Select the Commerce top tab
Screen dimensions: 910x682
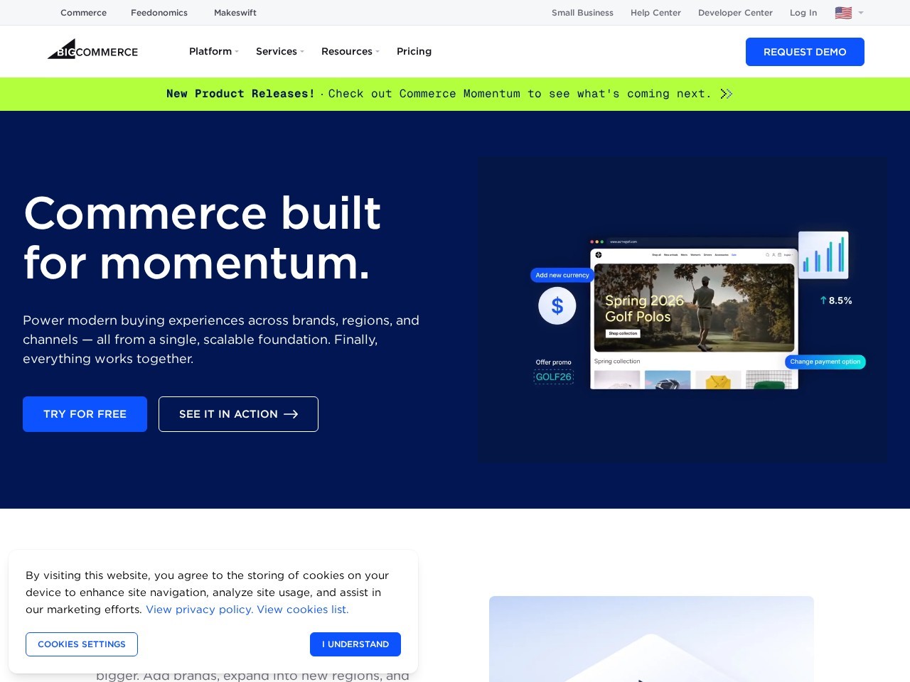[83, 13]
